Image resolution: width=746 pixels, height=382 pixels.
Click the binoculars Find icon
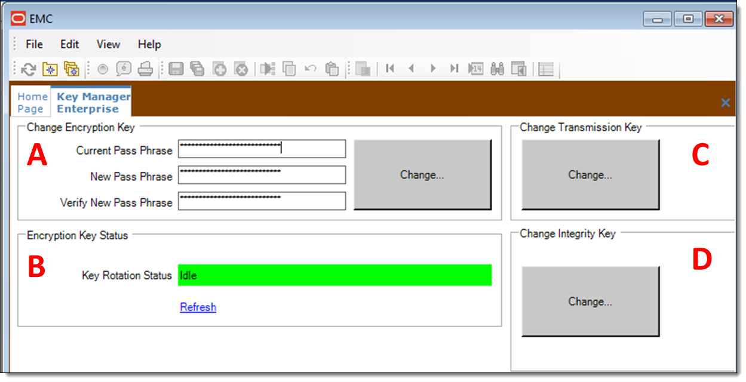tap(497, 69)
